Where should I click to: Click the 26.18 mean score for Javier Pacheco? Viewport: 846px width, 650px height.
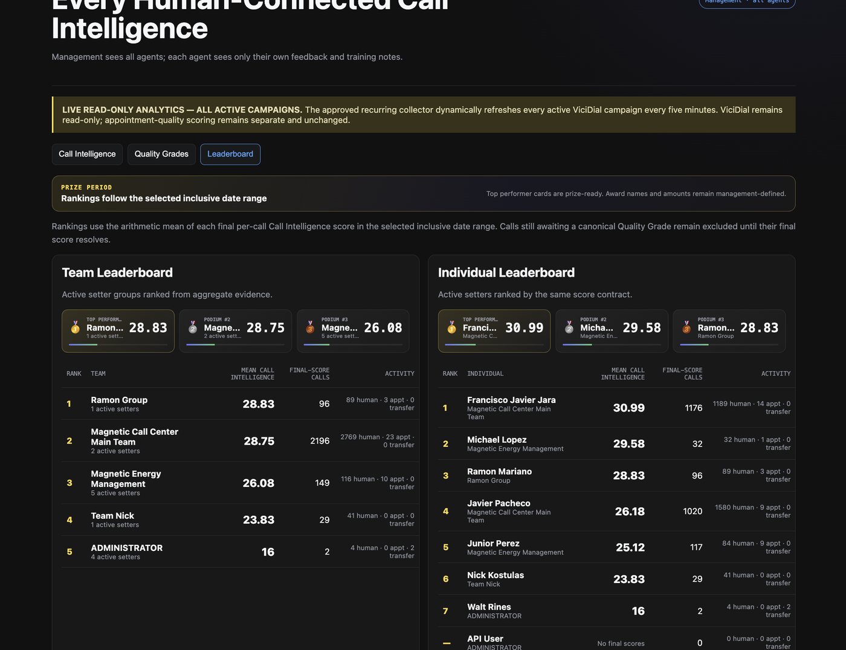coord(630,511)
